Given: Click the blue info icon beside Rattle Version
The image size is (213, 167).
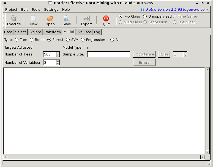Looking at the screenshot, I should 143,10.
